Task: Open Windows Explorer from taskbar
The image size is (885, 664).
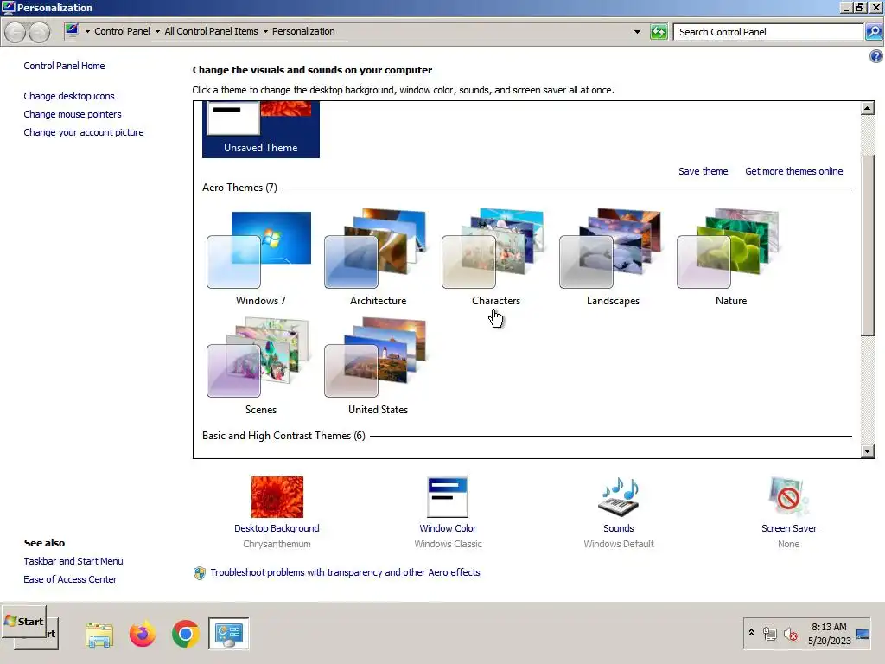Action: pos(99,634)
